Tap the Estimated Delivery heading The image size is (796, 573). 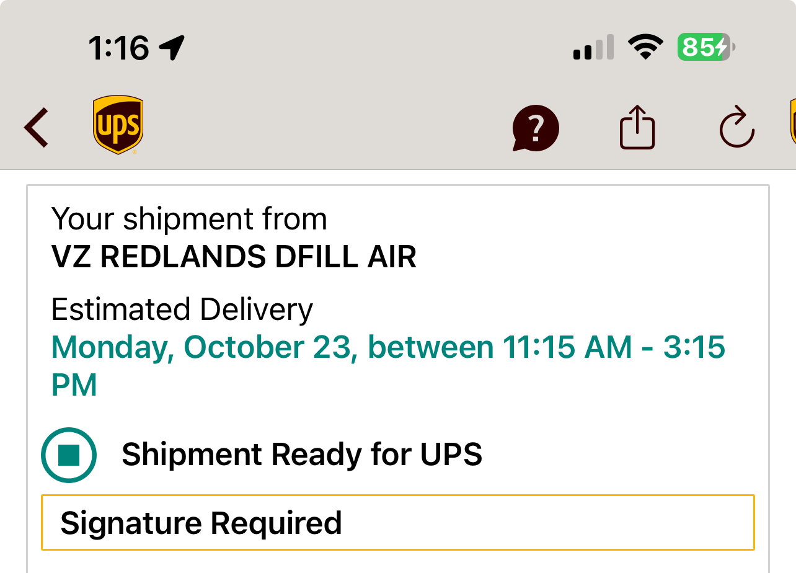[x=182, y=309]
